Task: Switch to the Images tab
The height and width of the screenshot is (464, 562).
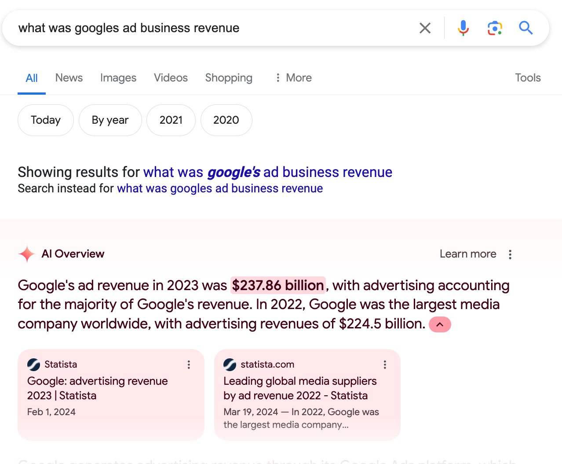Action: (118, 78)
